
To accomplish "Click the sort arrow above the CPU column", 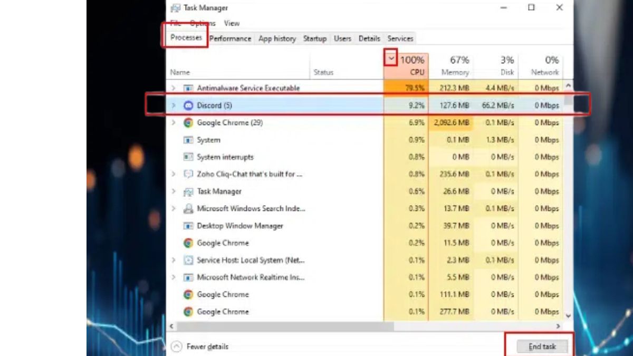I will [391, 59].
